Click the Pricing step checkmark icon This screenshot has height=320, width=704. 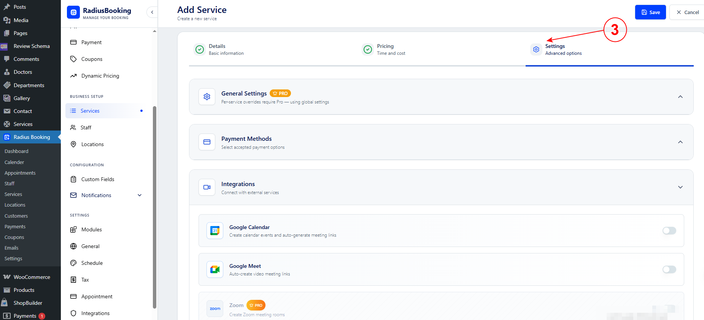[368, 49]
